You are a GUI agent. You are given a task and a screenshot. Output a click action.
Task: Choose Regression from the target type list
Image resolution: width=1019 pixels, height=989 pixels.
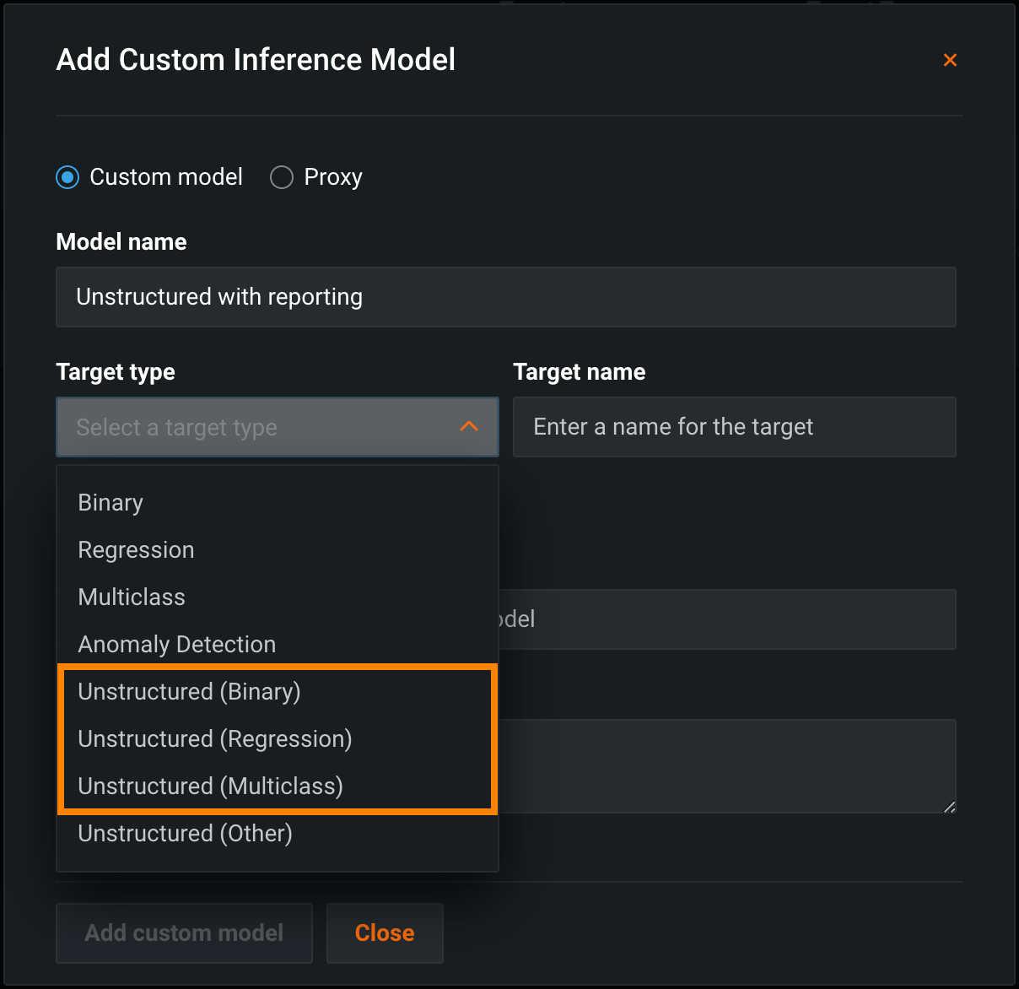pos(136,550)
